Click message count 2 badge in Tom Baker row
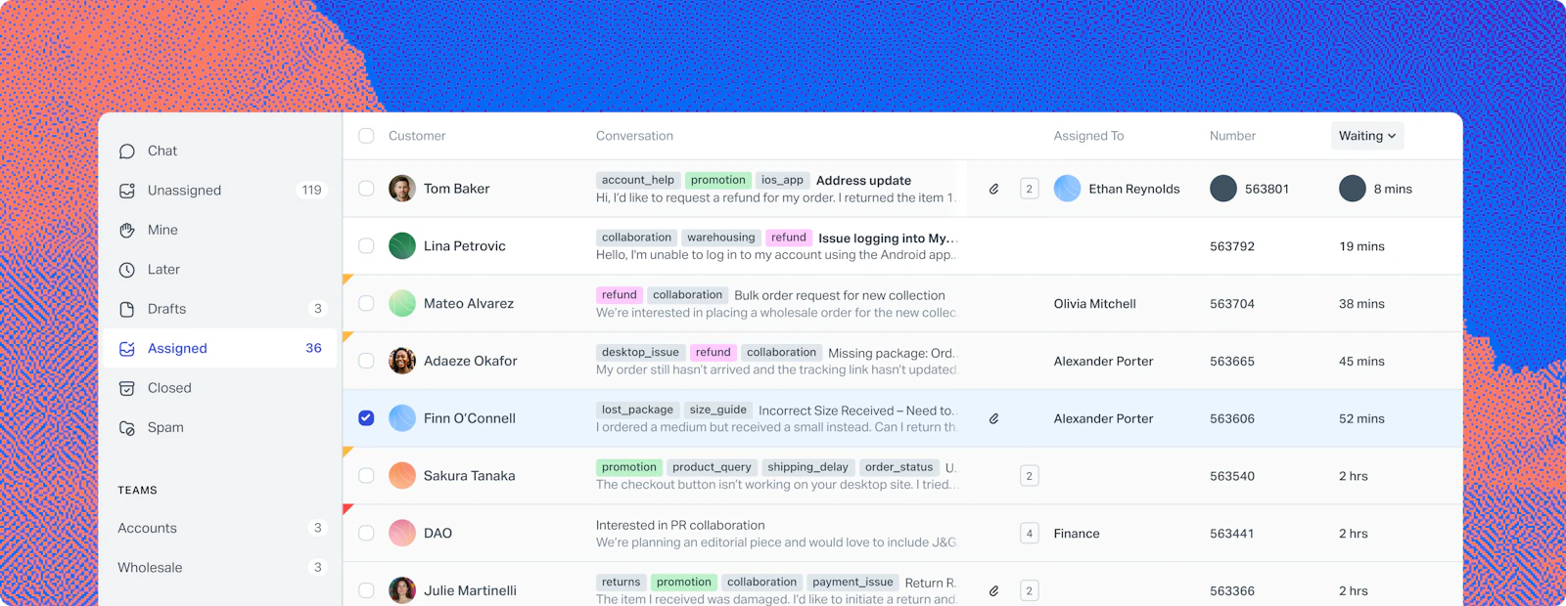The image size is (1566, 606). pyautogui.click(x=1029, y=189)
